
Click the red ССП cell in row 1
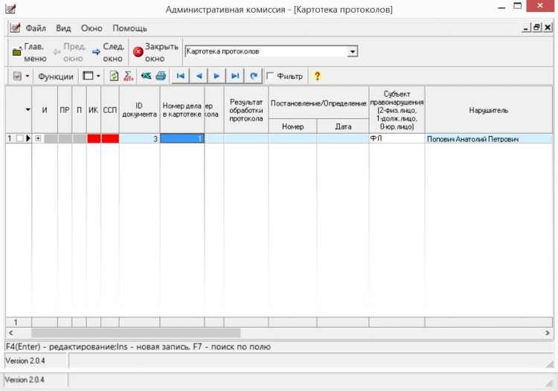pyautogui.click(x=110, y=138)
